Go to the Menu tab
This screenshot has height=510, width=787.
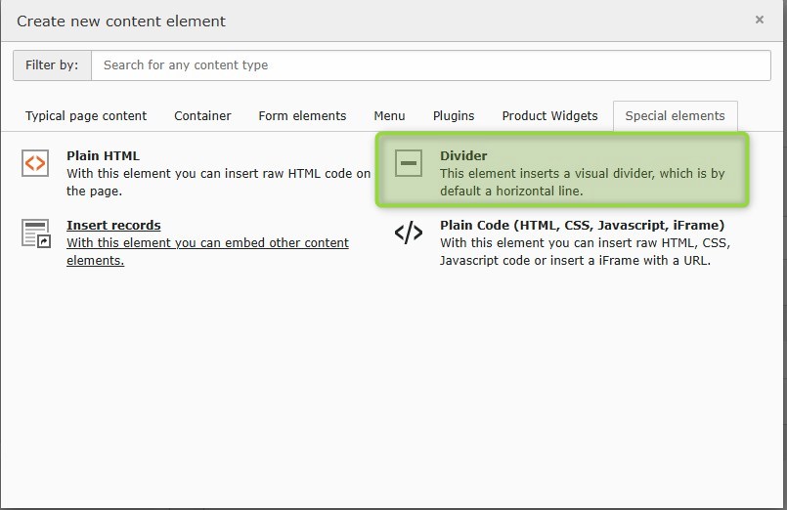389,115
